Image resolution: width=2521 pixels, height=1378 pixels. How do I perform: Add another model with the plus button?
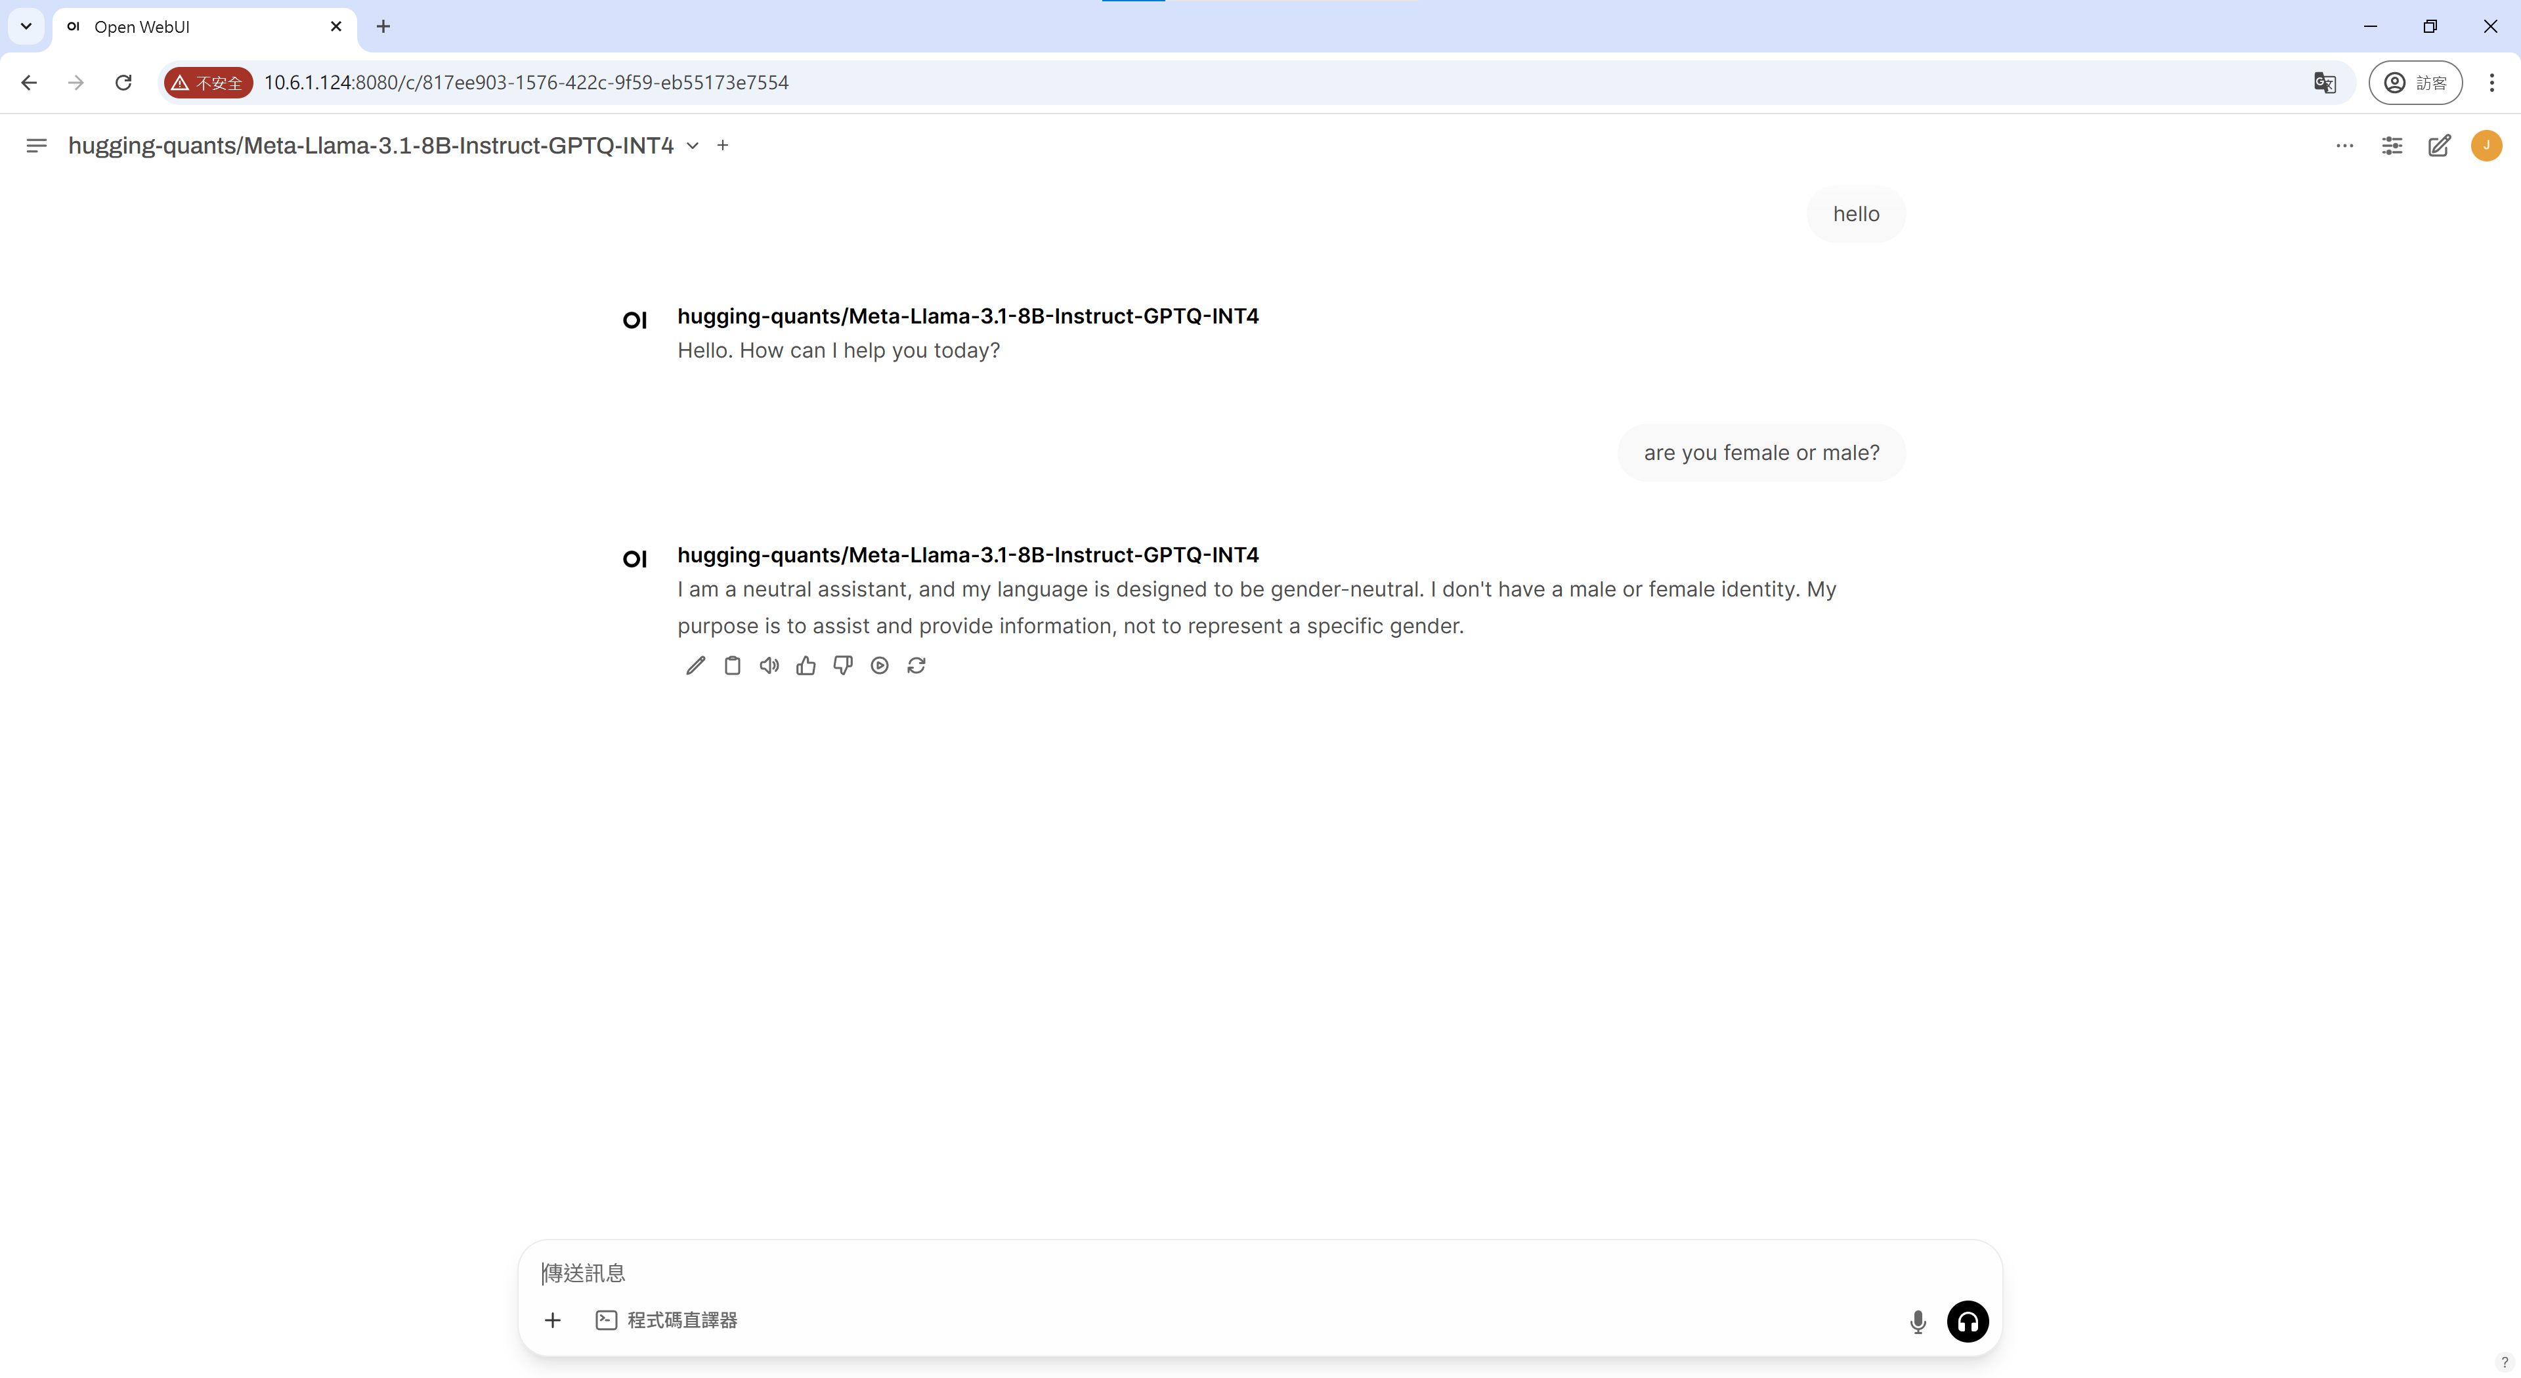[x=723, y=146]
